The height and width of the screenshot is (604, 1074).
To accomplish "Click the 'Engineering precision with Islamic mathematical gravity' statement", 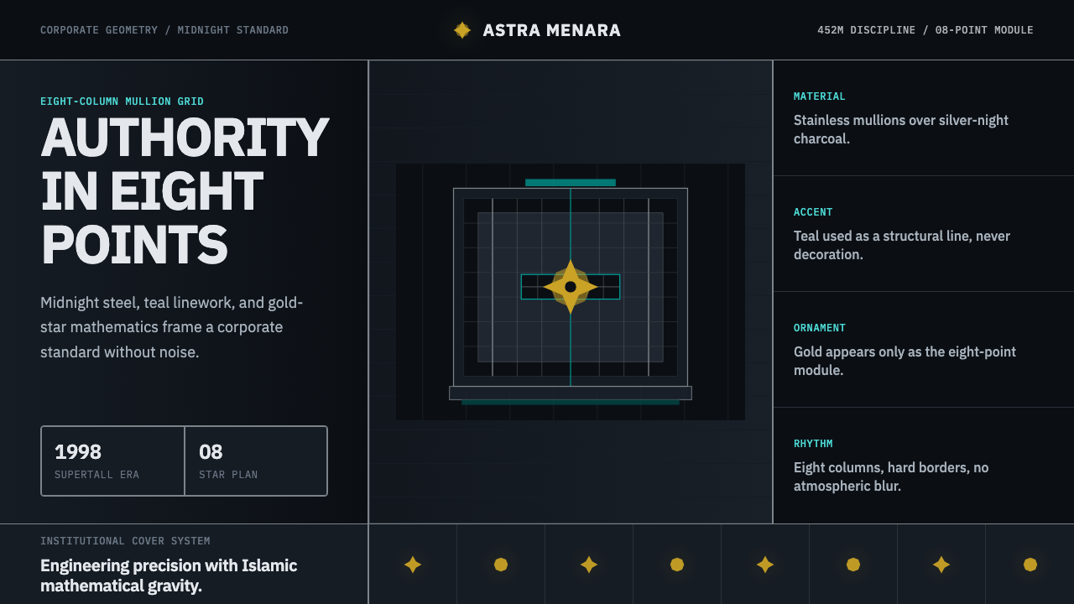I will [169, 575].
